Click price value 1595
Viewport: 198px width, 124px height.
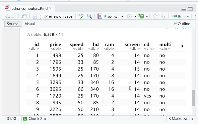tap(55, 69)
